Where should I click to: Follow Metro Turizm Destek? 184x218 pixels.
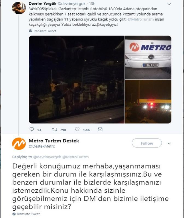tap(147, 143)
